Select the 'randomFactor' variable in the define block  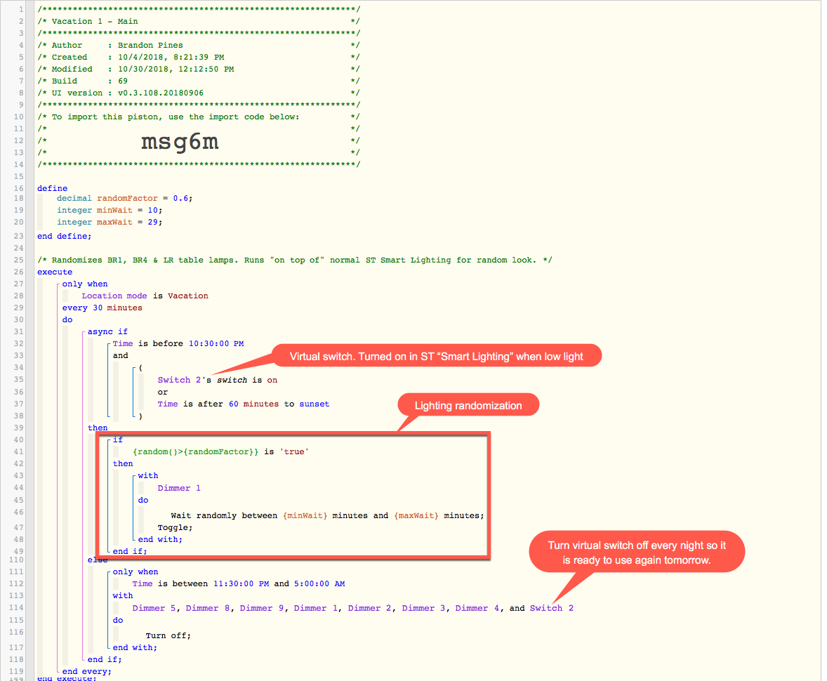click(x=127, y=199)
